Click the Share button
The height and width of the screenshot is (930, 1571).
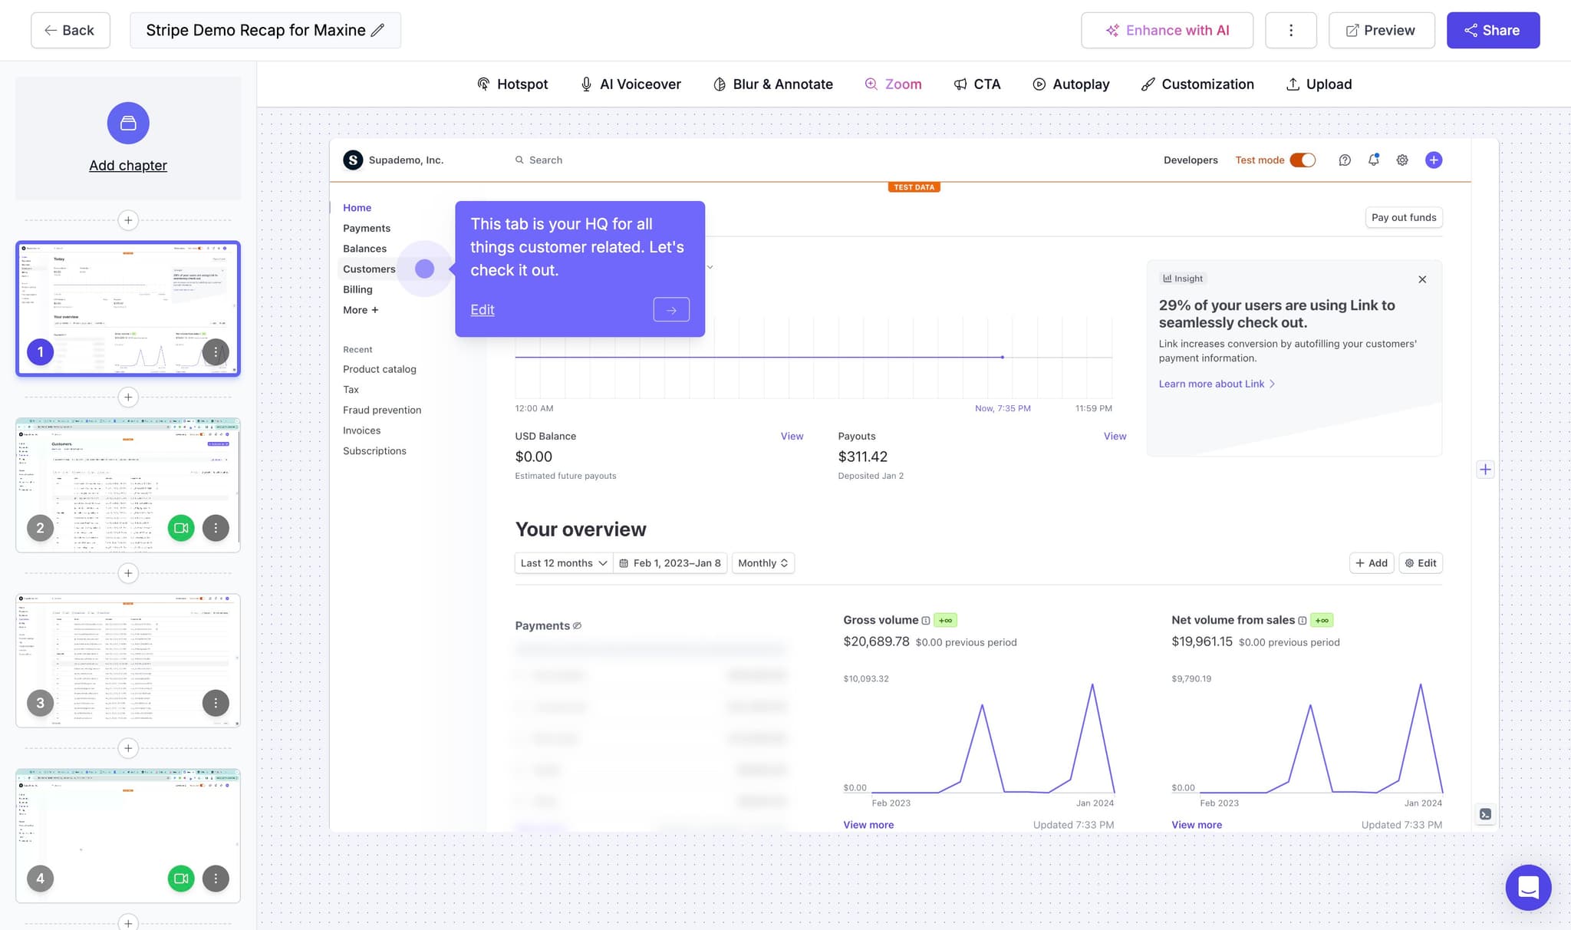[x=1493, y=30]
